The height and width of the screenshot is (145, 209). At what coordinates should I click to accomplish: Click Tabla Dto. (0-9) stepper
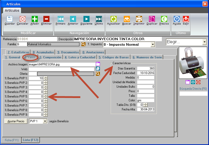pos(145,105)
